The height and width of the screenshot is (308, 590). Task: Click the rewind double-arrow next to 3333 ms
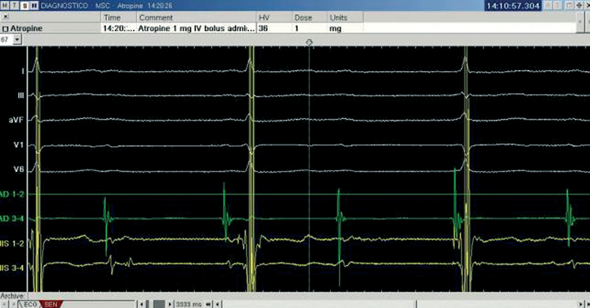(209, 303)
